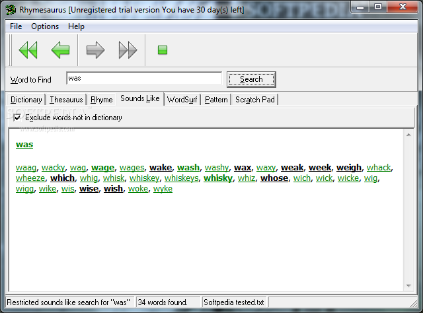
Task: Click the 'whiskeys' word link
Action: [182, 178]
